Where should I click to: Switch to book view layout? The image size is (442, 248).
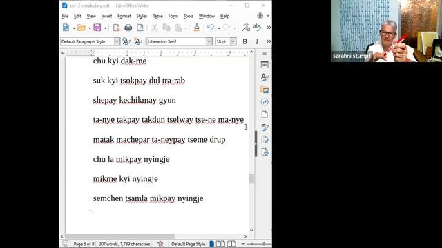[231, 244]
